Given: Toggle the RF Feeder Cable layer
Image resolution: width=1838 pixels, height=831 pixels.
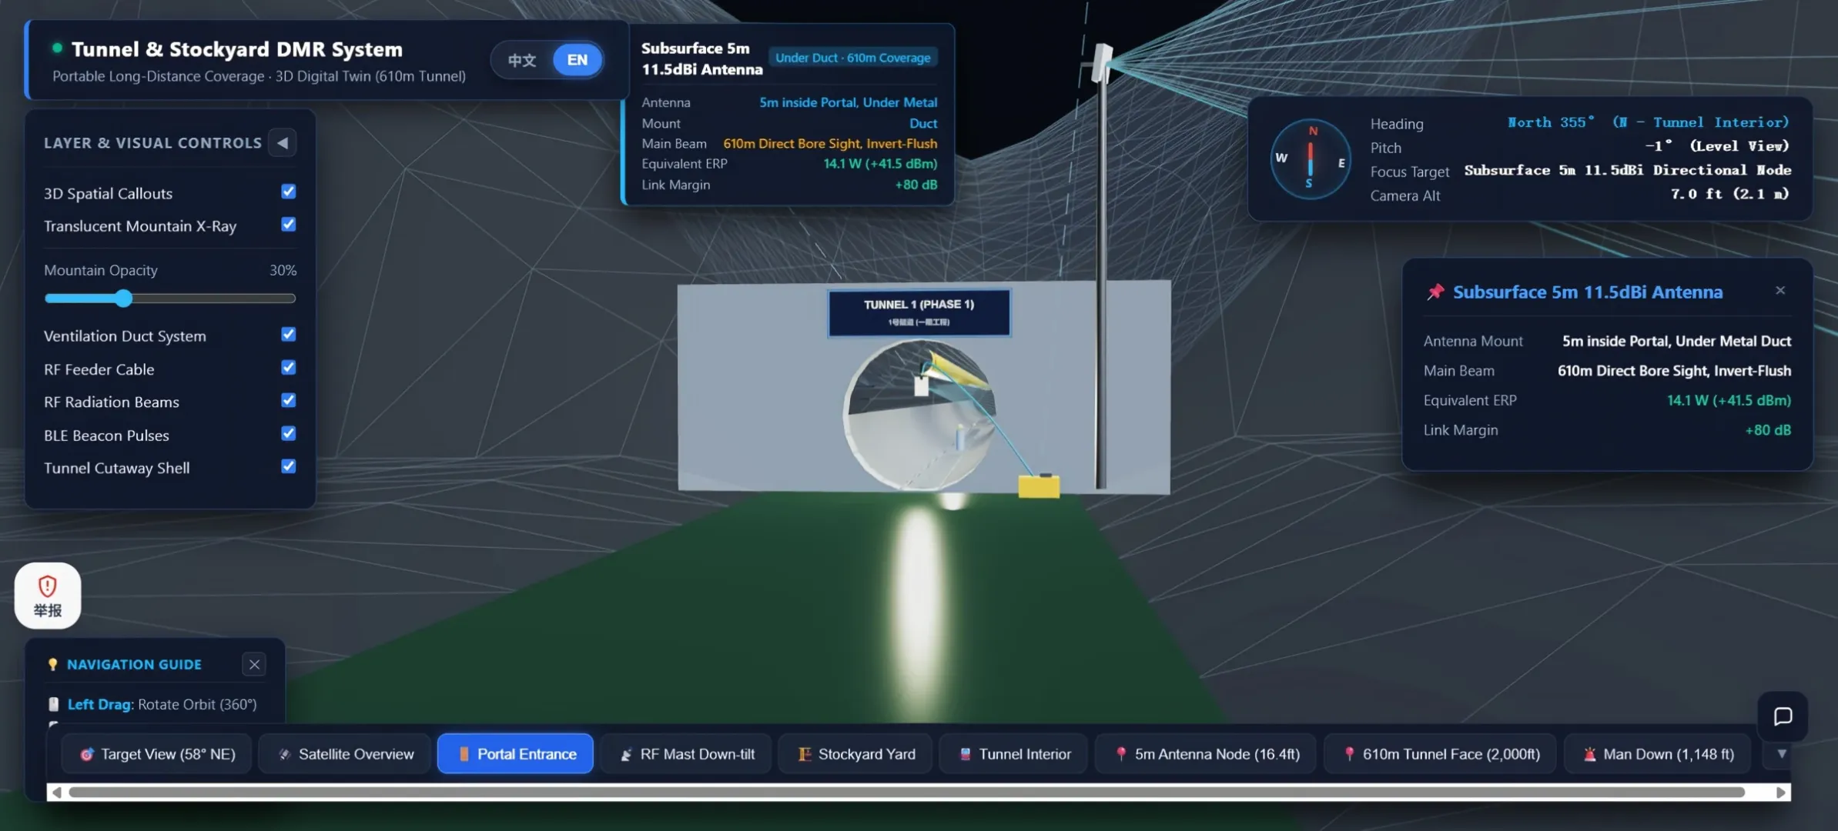Looking at the screenshot, I should 289,368.
